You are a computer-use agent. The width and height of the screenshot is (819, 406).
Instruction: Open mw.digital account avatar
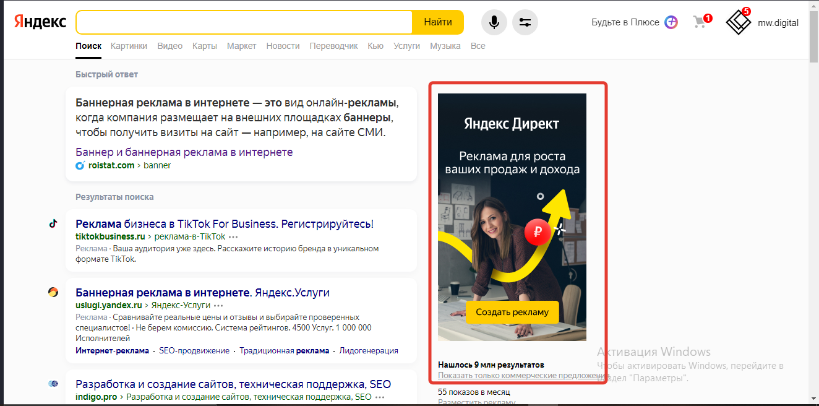pyautogui.click(x=738, y=22)
